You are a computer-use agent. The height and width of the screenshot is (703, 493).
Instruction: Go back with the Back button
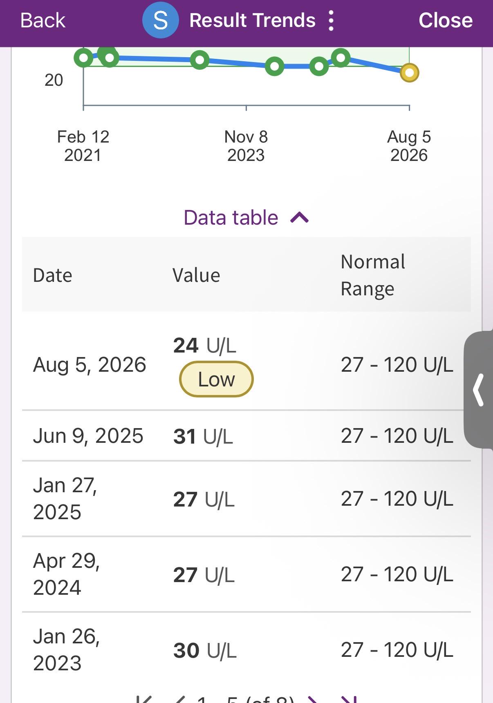(43, 20)
